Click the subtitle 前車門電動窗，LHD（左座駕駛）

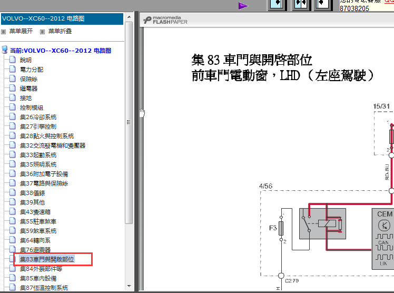coord(283,75)
